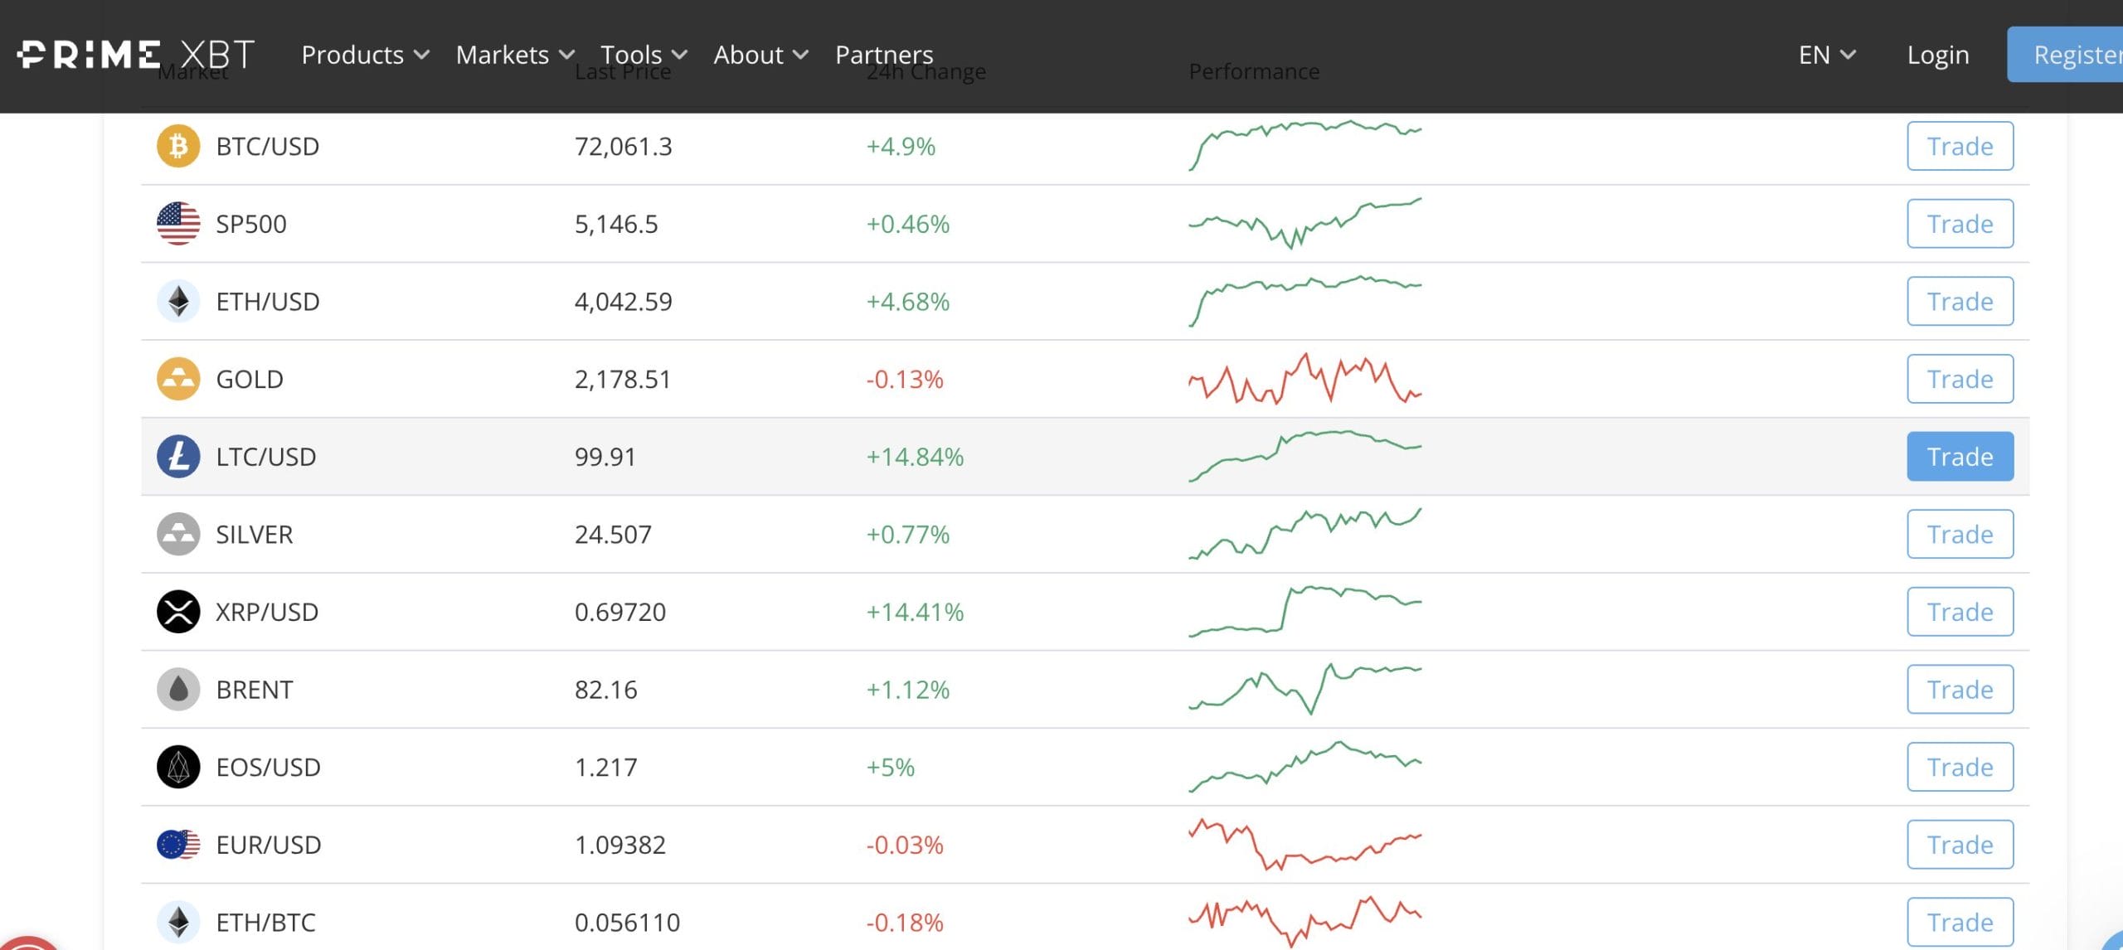
Task: Select the BTC/USD market name
Action: click(267, 146)
